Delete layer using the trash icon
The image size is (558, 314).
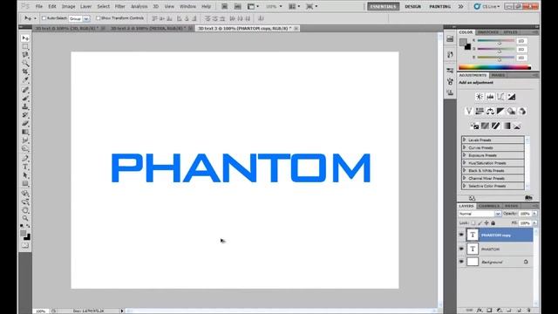pyautogui.click(x=528, y=311)
